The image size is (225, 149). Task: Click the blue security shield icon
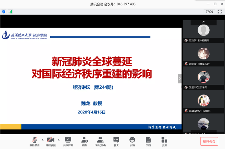click(4, 12)
